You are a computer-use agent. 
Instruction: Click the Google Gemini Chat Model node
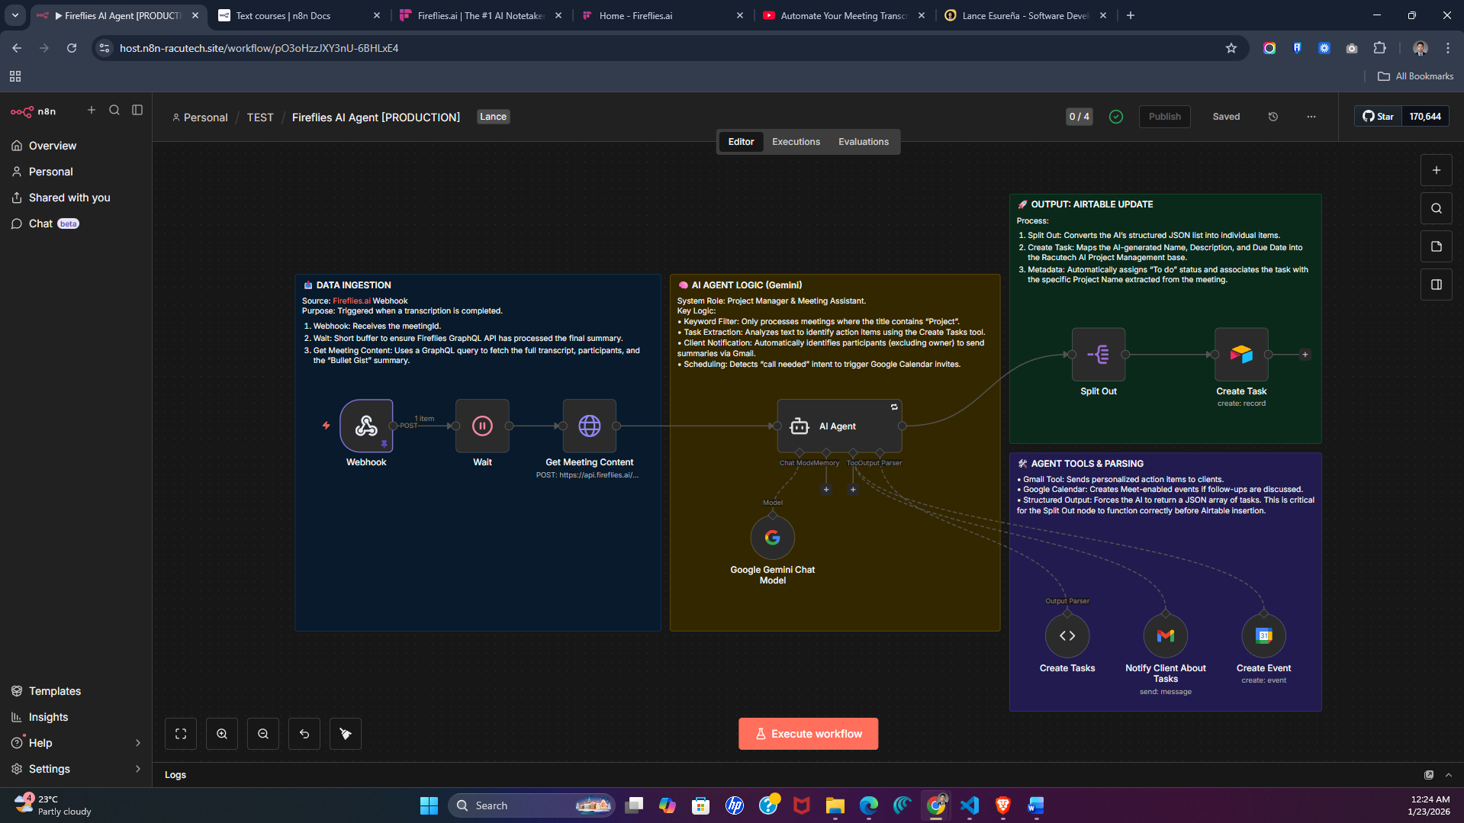click(x=772, y=538)
